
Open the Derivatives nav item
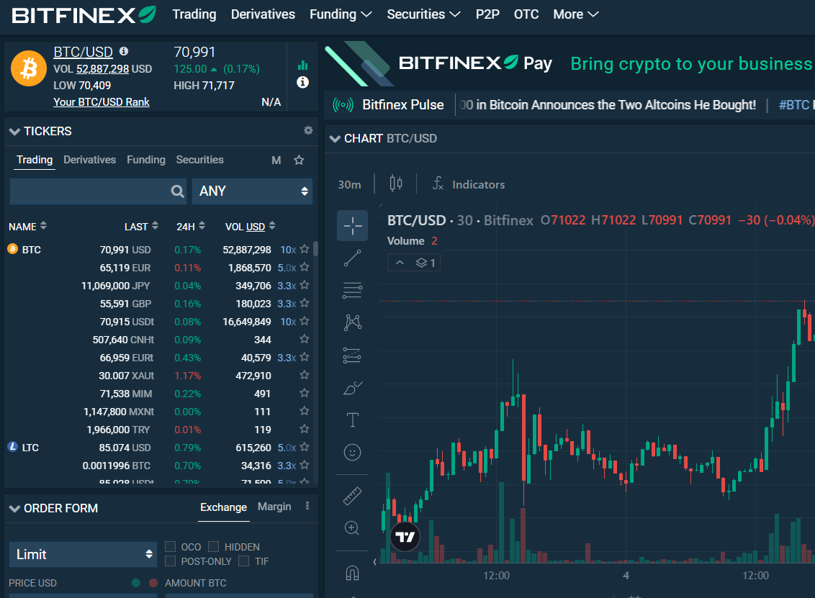pyautogui.click(x=263, y=14)
